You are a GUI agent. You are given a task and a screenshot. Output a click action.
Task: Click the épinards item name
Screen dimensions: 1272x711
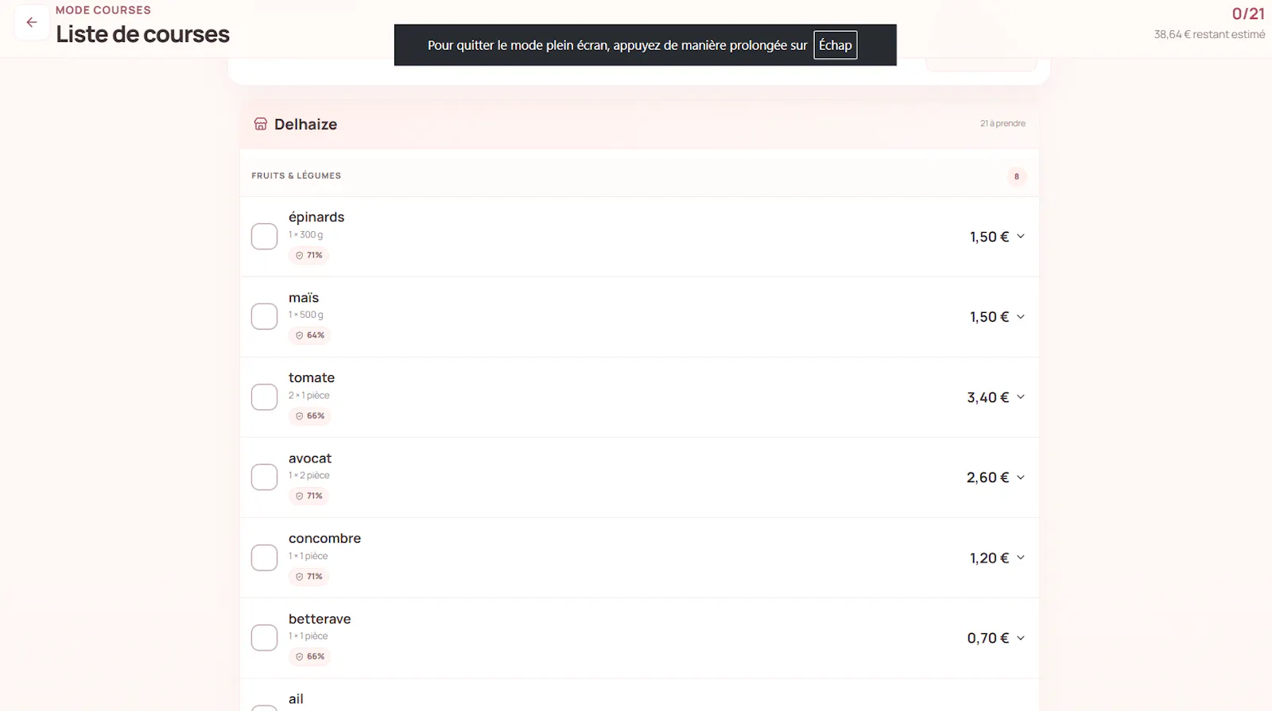click(x=316, y=218)
